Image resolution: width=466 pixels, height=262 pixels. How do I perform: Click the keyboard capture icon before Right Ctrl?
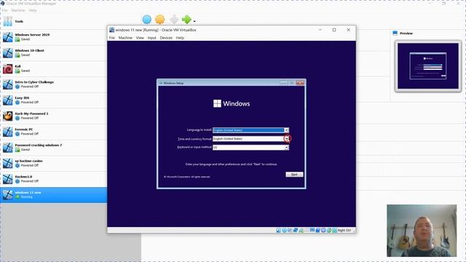click(x=334, y=230)
